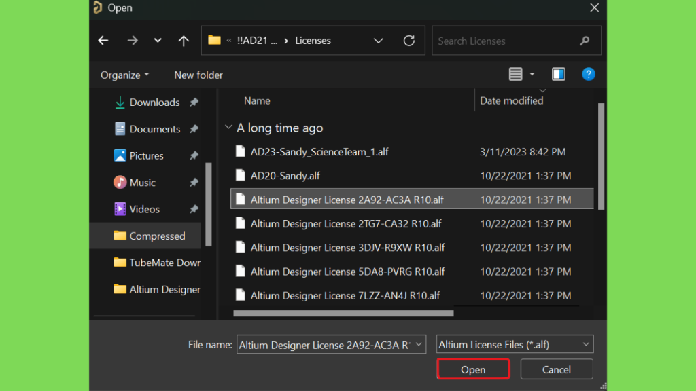Expand the address bar history dropdown
Screen dimensions: 696x391
coord(378,41)
